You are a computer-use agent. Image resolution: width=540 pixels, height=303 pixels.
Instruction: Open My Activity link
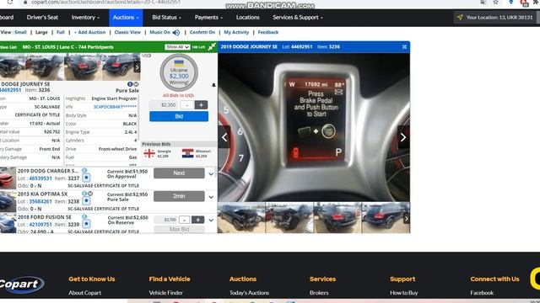[x=236, y=32]
